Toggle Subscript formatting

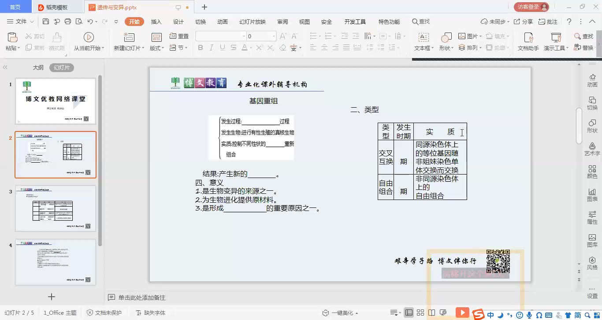click(x=270, y=48)
